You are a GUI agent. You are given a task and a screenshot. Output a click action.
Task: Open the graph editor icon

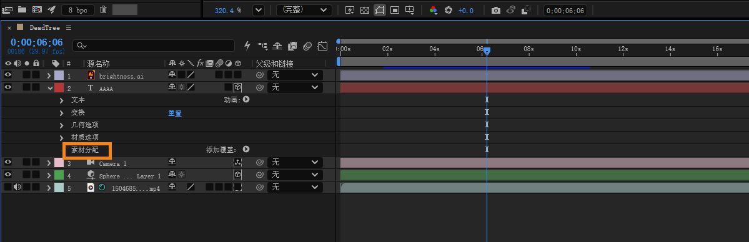tap(322, 46)
